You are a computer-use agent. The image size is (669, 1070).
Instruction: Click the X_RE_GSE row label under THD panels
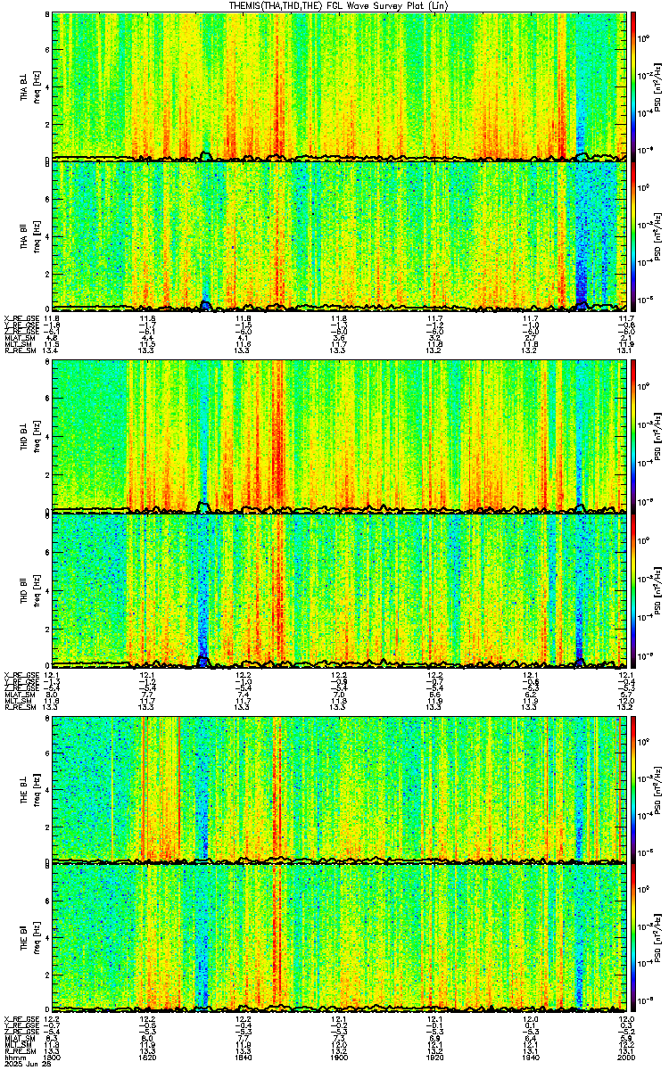[x=19, y=672]
